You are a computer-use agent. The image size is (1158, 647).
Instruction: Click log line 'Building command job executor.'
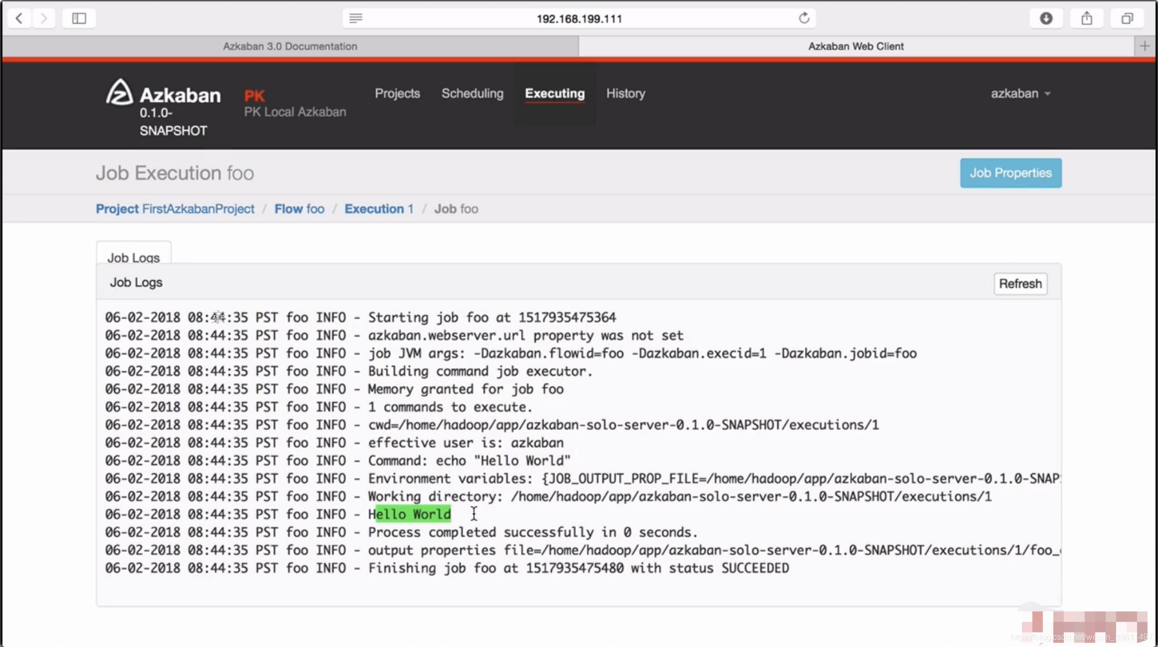[x=349, y=371]
